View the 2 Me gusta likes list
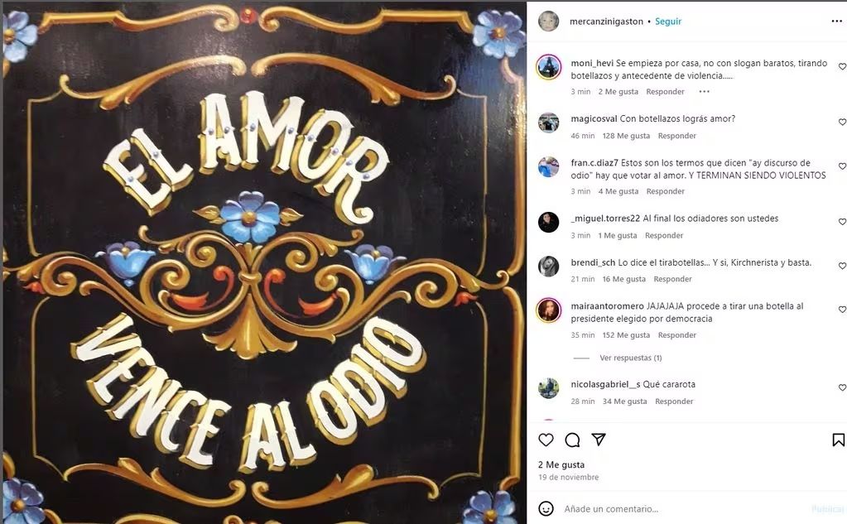The width and height of the screenshot is (847, 524). point(561,464)
